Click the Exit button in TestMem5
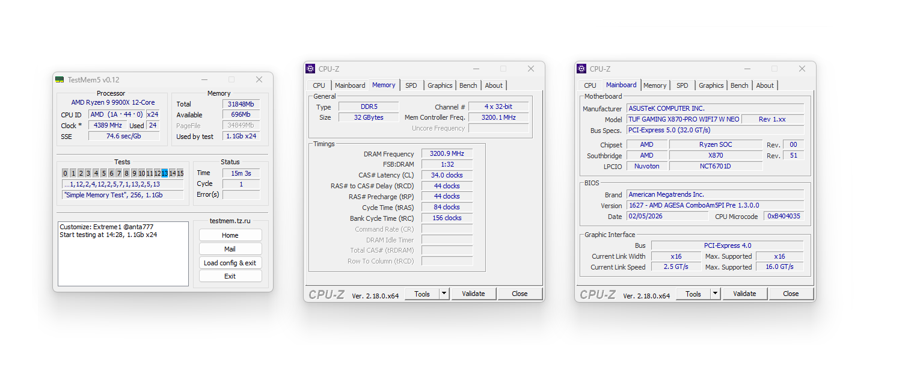The width and height of the screenshot is (920, 373). (230, 275)
